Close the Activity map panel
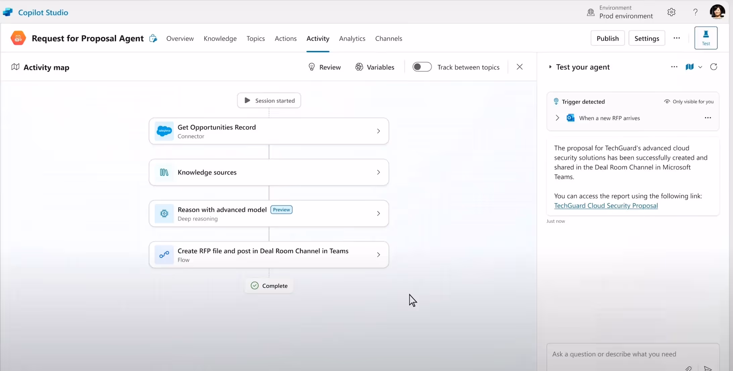The height and width of the screenshot is (371, 733). pos(520,67)
